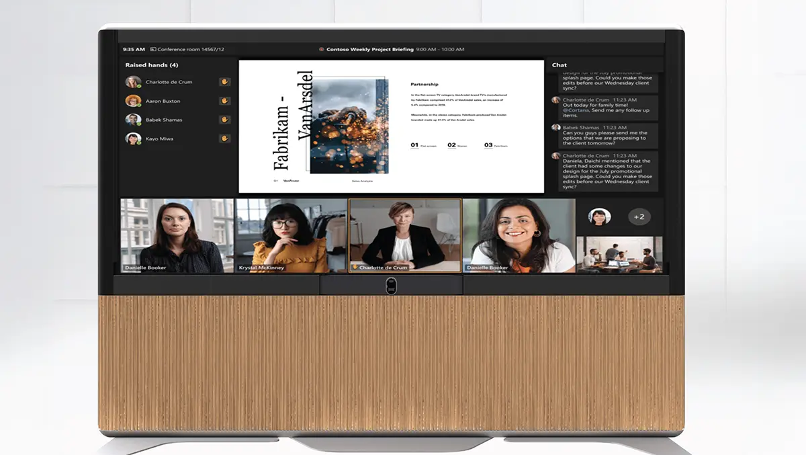Open the Chat panel header
806x455 pixels.
tap(559, 65)
